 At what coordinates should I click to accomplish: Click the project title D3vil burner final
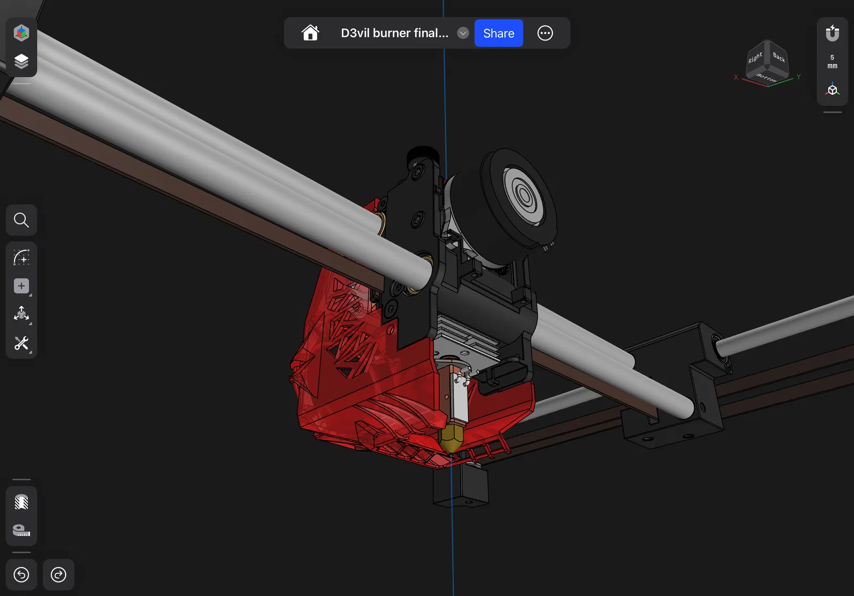tap(394, 33)
